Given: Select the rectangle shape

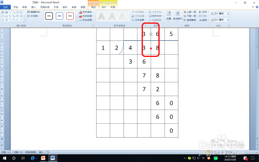Looking at the screenshot, I should click(x=17, y=12).
